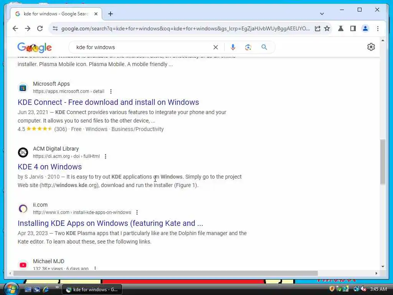Viewport: 393px width, 295px height.
Task: Open more options for ii.com result
Action: point(137,212)
